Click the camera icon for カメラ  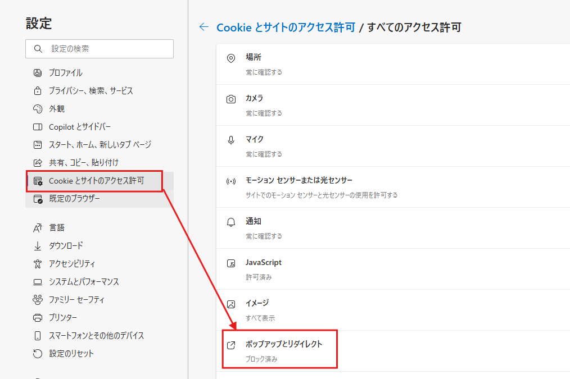[x=231, y=99]
